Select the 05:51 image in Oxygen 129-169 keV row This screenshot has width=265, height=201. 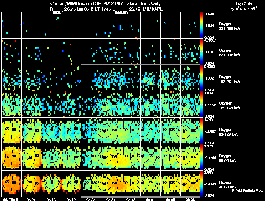[151, 104]
